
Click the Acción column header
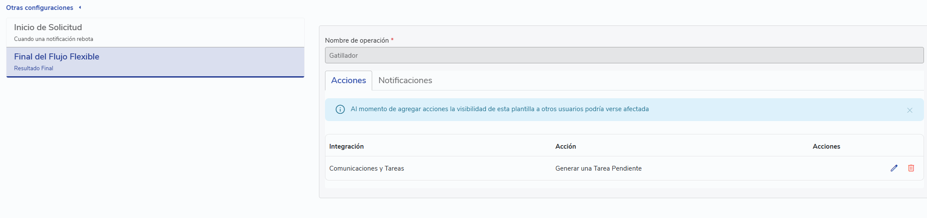565,146
